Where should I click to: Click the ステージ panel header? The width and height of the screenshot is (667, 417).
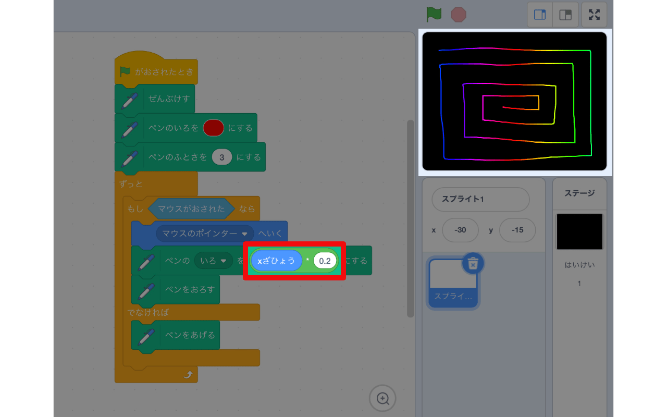tap(579, 193)
